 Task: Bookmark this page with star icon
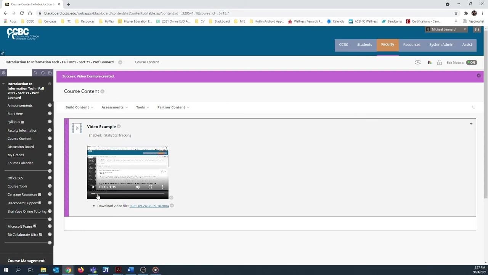(456, 13)
